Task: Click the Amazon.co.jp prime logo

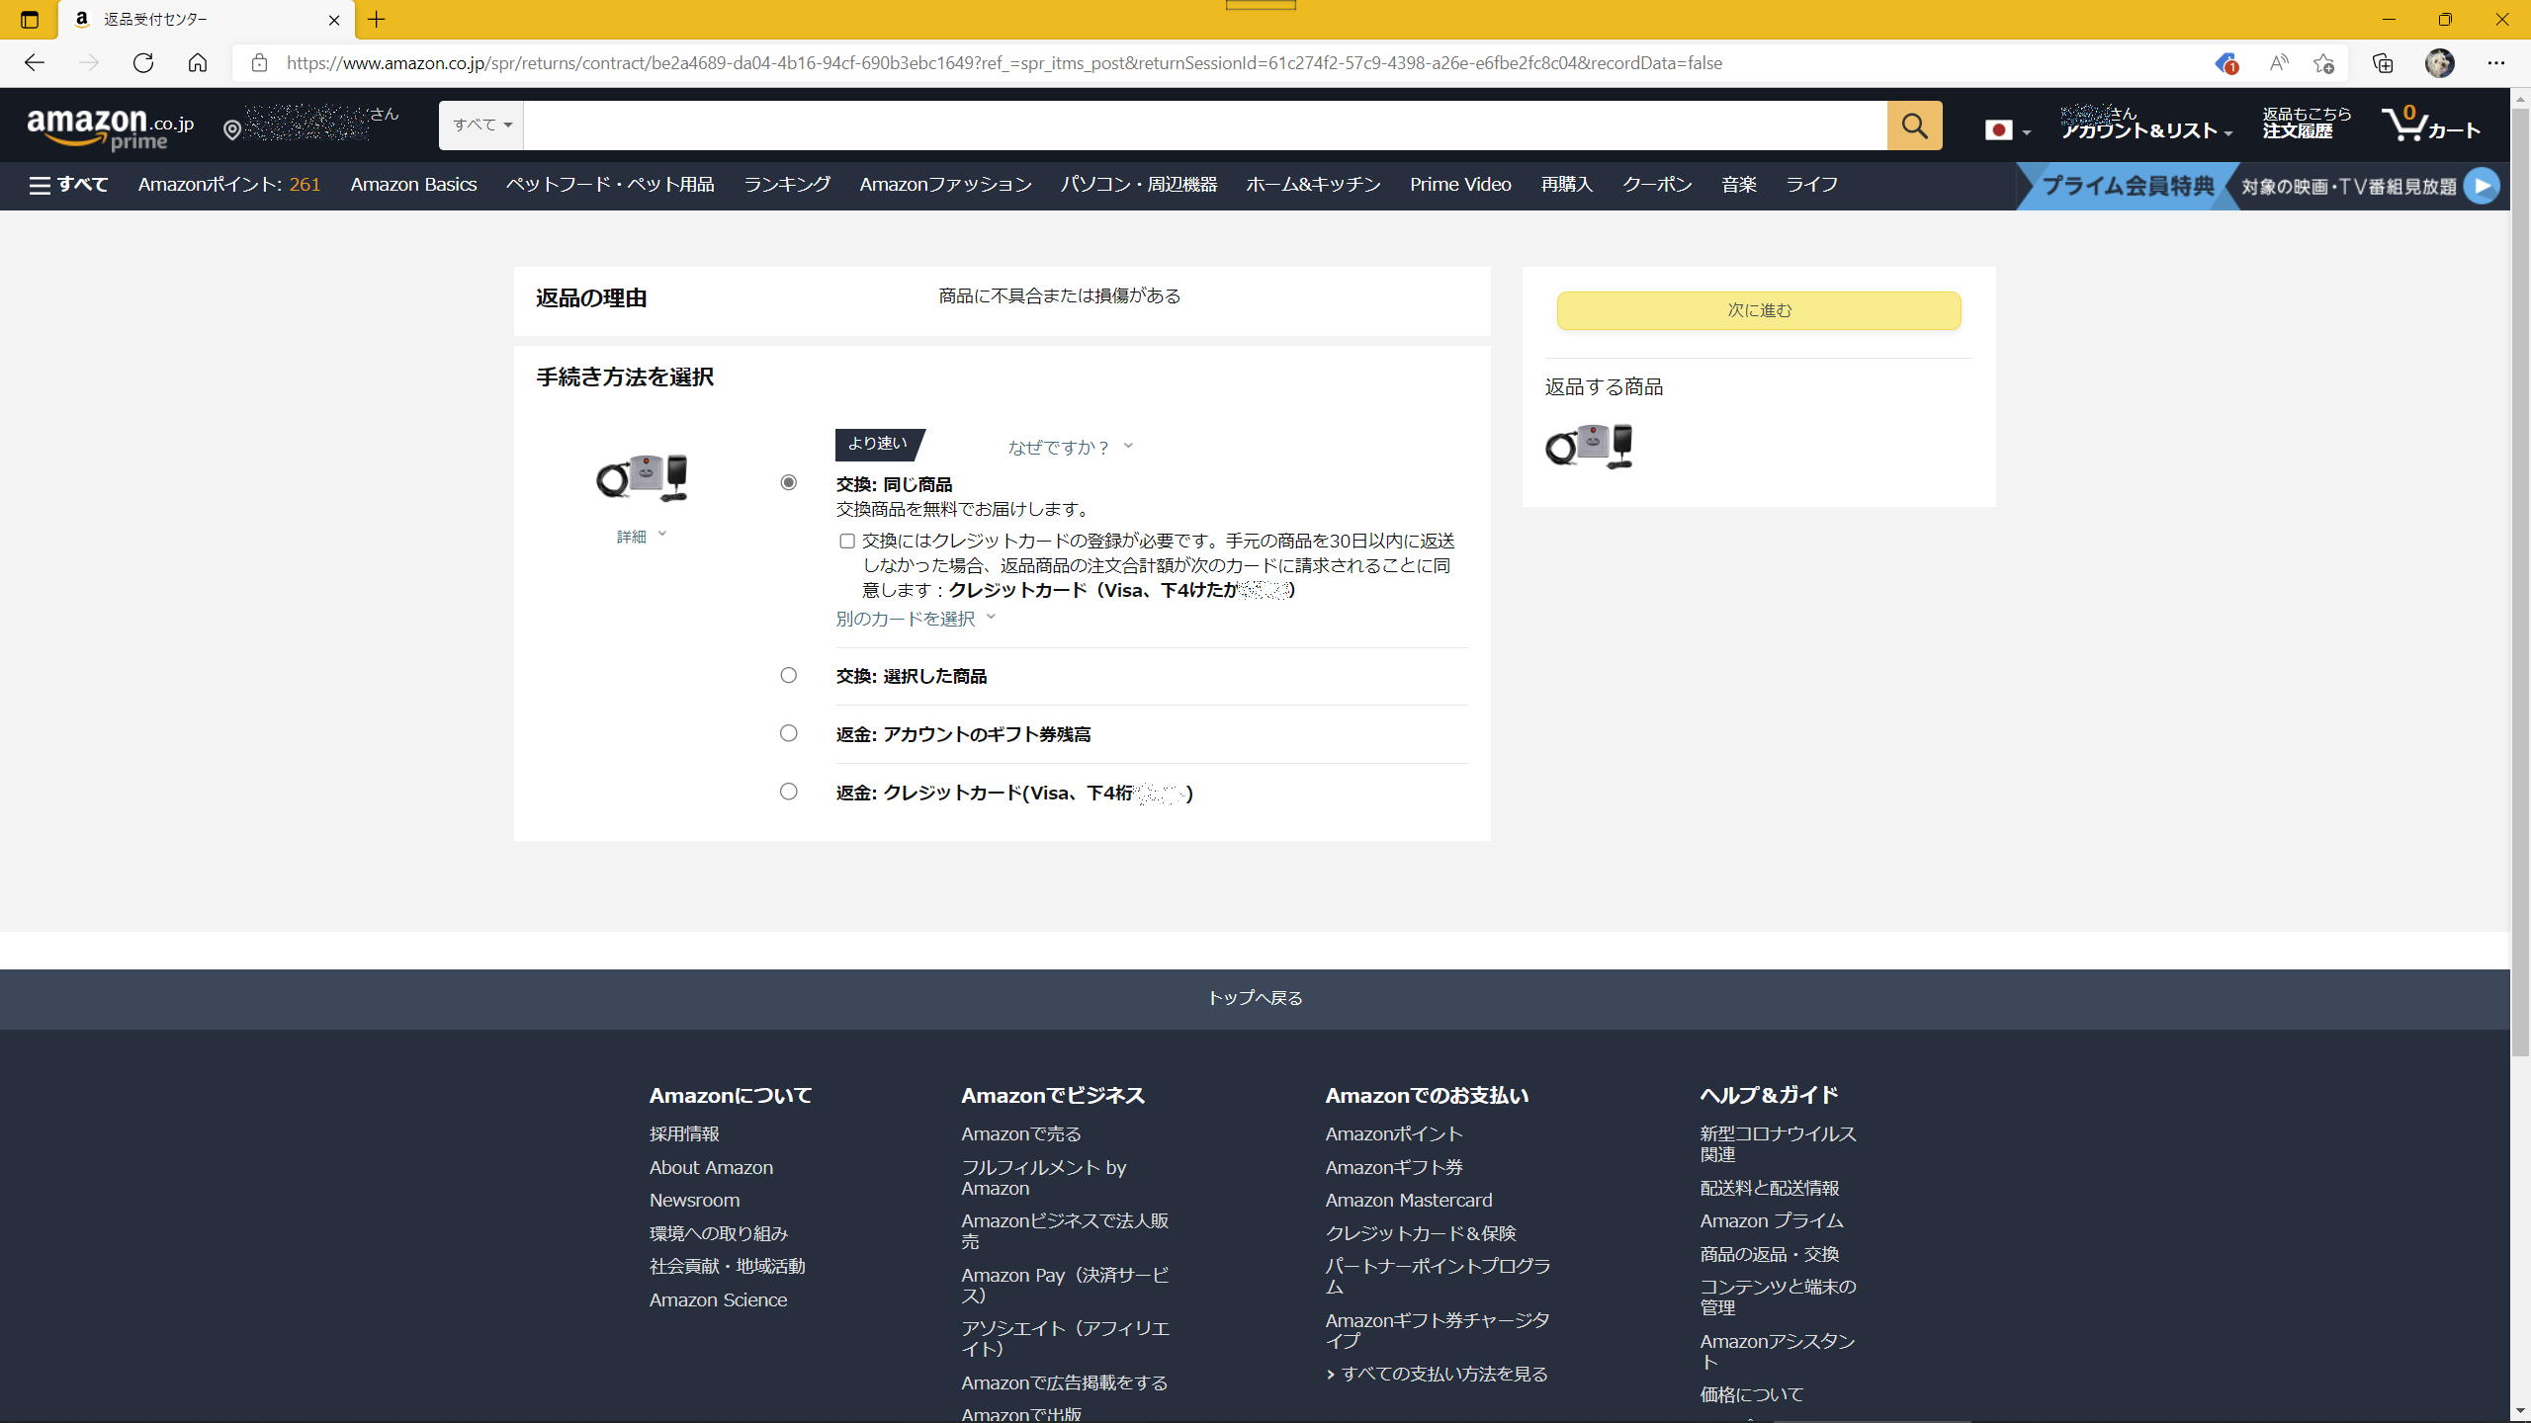Action: (111, 129)
